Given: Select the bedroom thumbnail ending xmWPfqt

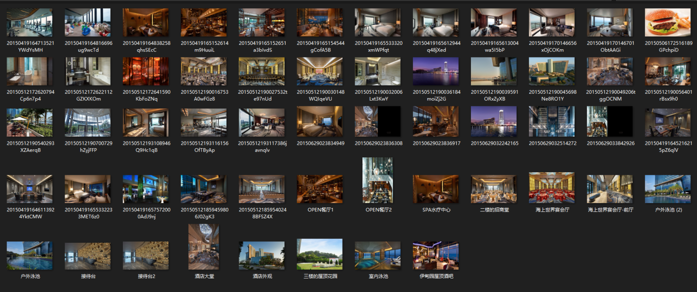Looking at the screenshot, I should tap(378, 23).
